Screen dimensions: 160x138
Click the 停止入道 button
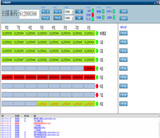(45, 11)
